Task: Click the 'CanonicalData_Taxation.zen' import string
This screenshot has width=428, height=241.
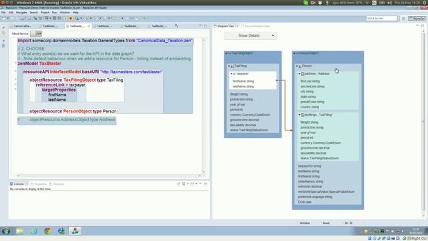Action: click(x=165, y=40)
